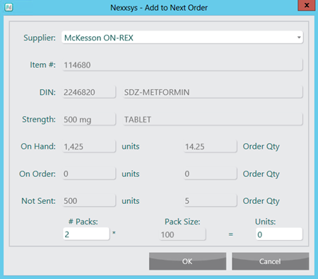Image resolution: width=318 pixels, height=279 pixels.
Task: Click 'units' text in the Not Sent row
Action: [x=131, y=201]
